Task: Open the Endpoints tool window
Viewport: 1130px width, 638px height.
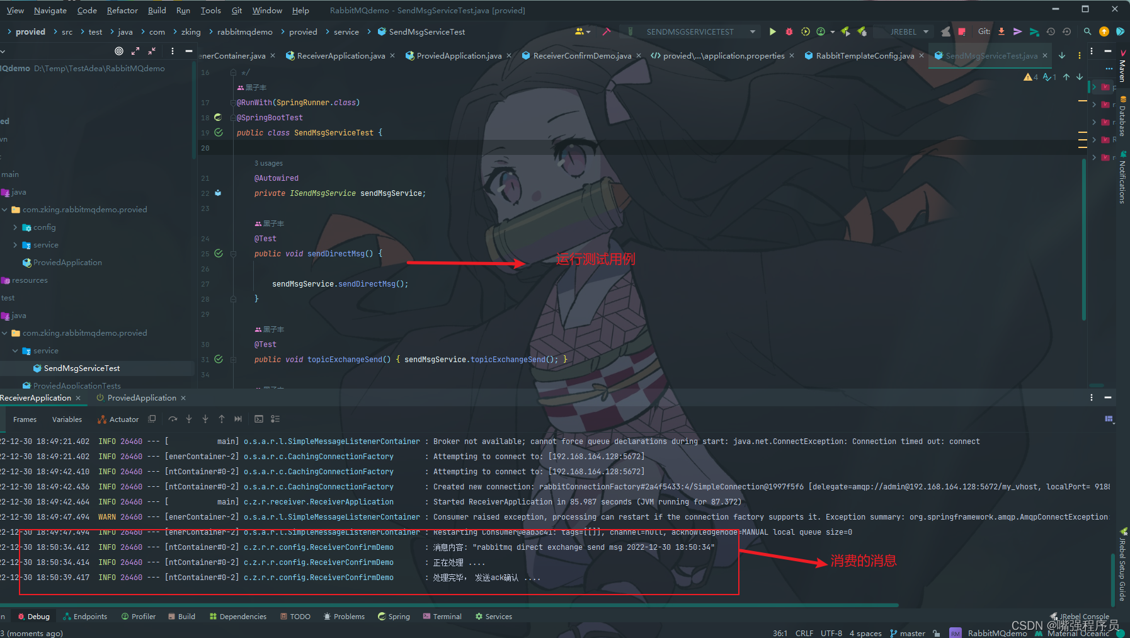Action: 85,616
